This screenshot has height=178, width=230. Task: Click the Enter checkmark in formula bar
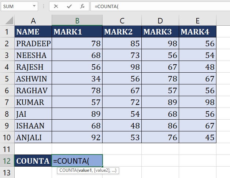[x=69, y=6]
